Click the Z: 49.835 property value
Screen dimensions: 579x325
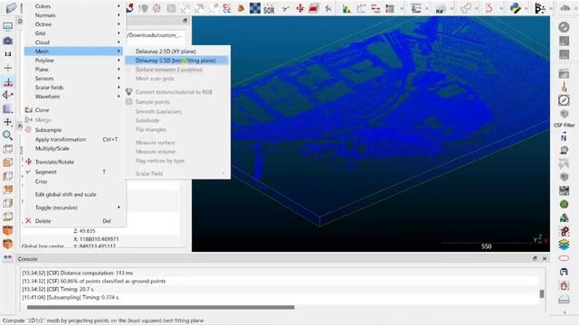tap(84, 231)
